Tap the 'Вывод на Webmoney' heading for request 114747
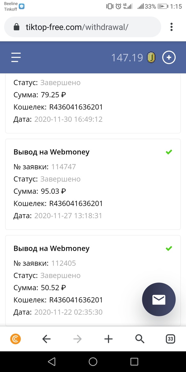Image resolution: width=186 pixels, height=372 pixels. 51,152
